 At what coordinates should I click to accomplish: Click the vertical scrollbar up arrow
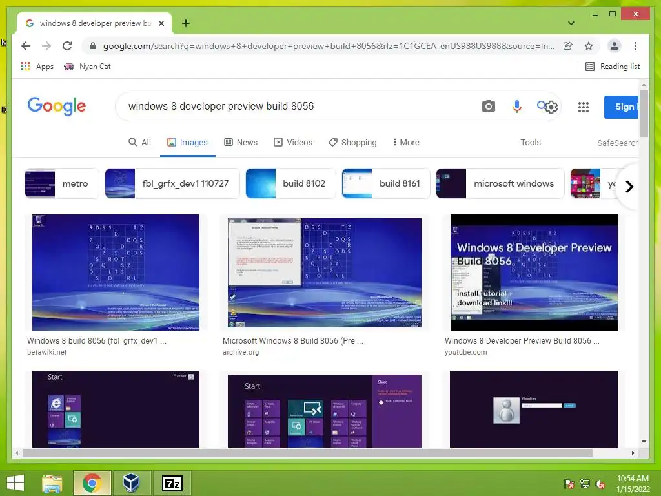[644, 85]
